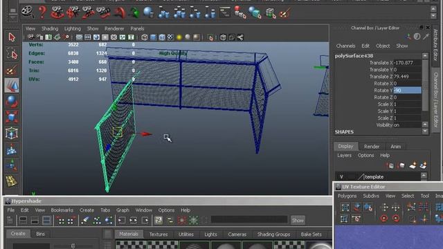Open Attribute Editor side tab

click(435, 45)
